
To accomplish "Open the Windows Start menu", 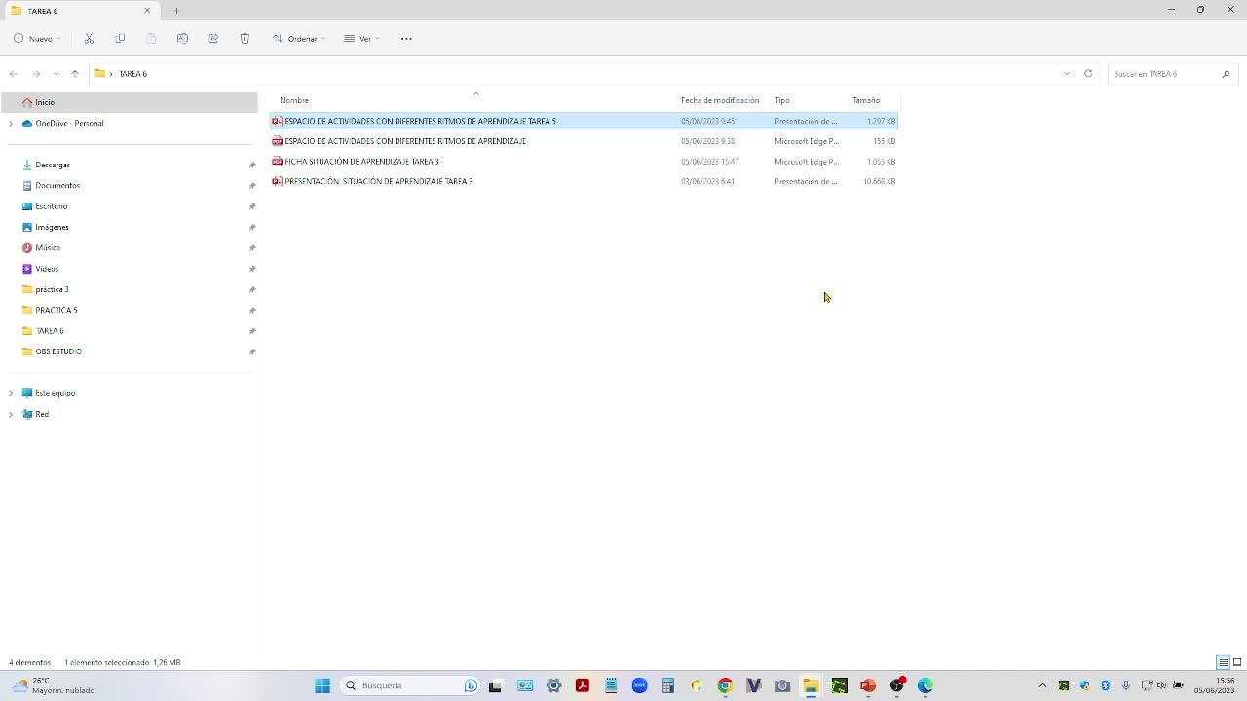I will pos(322,685).
